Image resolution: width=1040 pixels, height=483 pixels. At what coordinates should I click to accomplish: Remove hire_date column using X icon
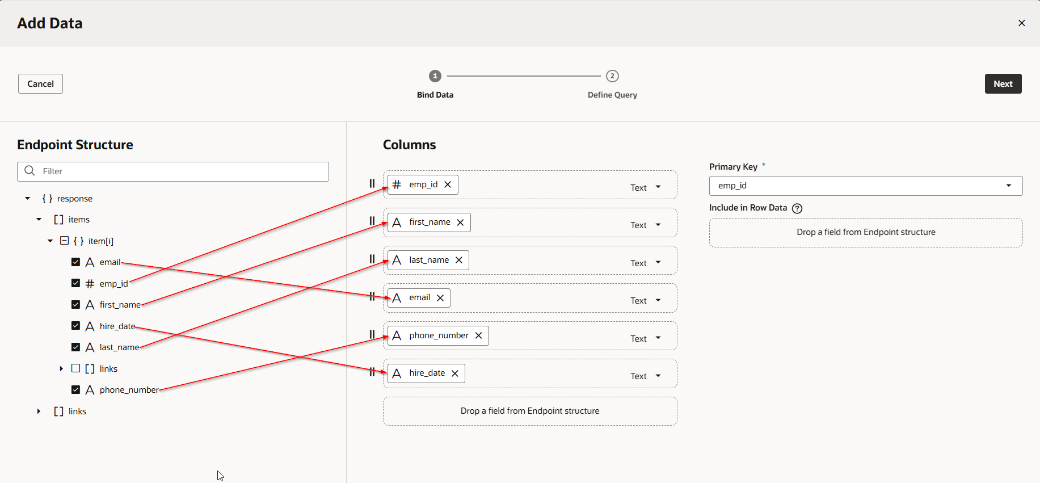tap(455, 373)
